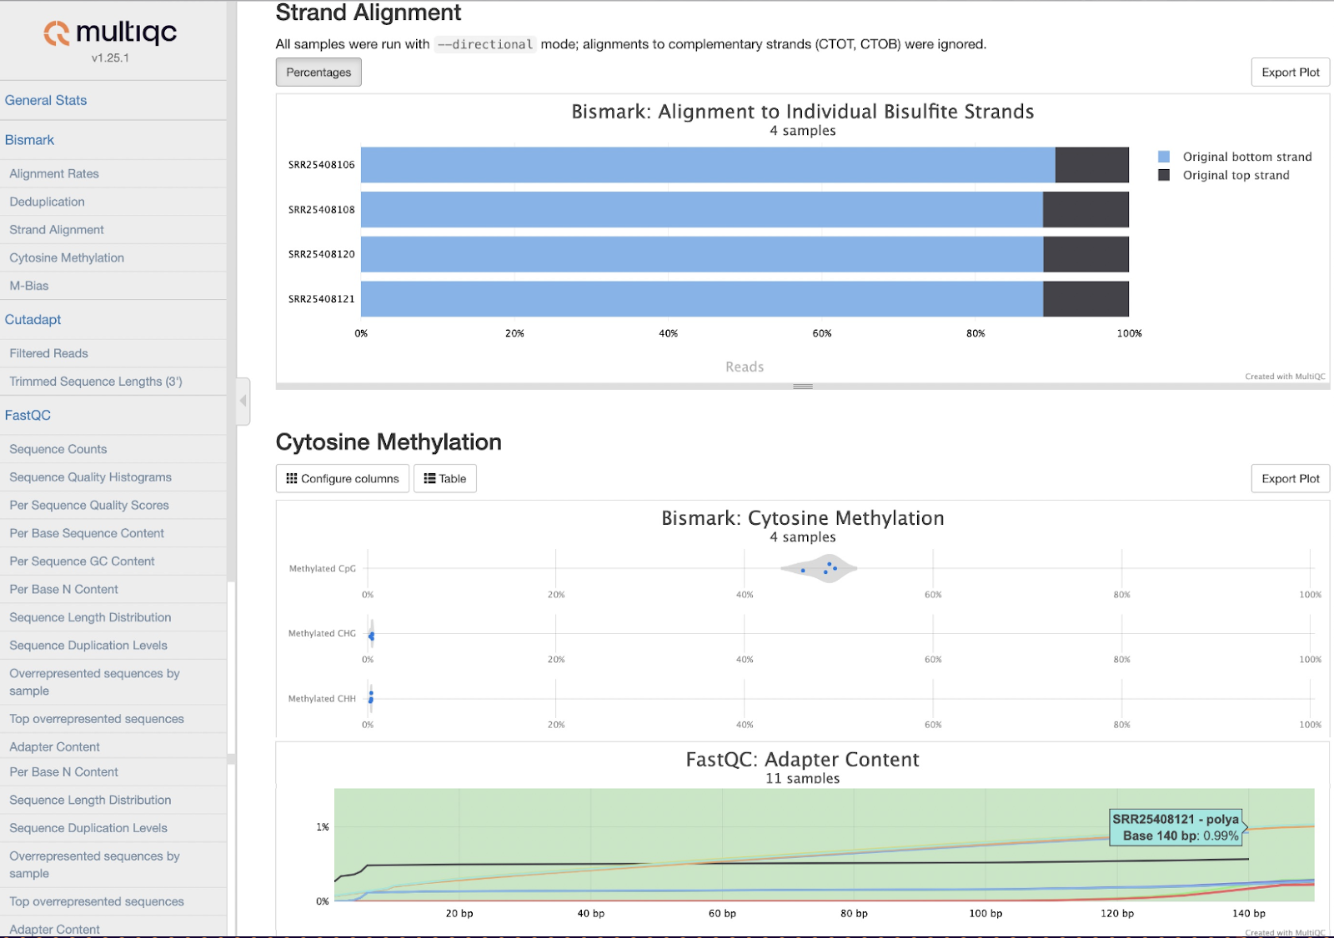
Task: Click SRR25408108 dark top strand bar
Action: click(x=1086, y=210)
